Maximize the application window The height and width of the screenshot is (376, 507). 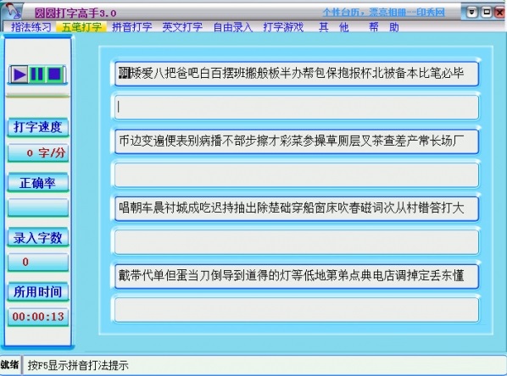[487, 13]
